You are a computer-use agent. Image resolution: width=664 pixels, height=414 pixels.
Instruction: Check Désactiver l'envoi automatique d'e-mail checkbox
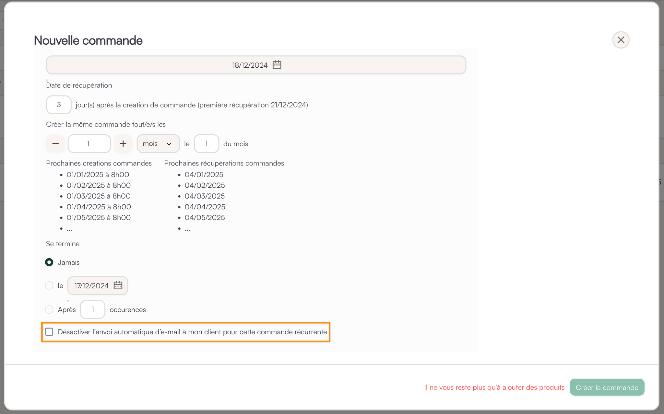tap(49, 332)
